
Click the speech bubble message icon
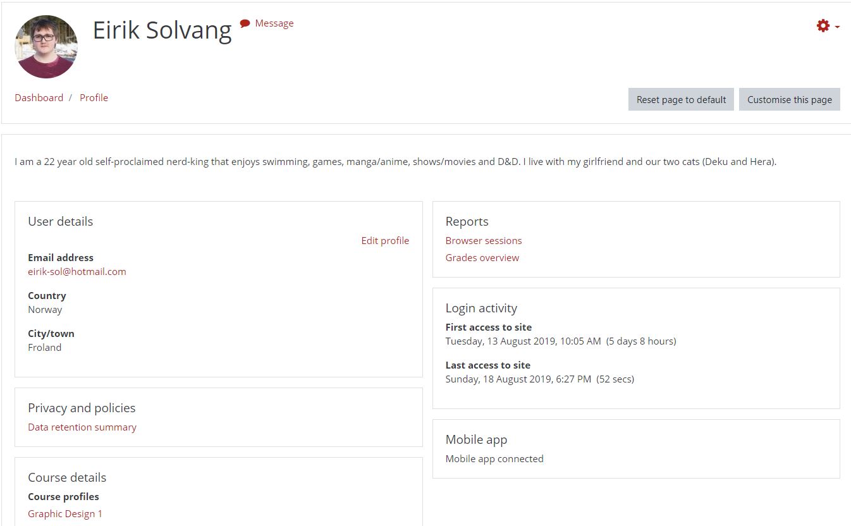coord(245,23)
